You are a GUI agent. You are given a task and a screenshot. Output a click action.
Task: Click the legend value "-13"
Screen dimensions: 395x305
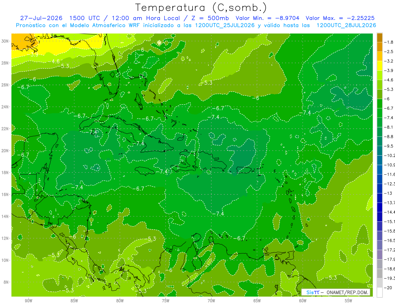click(x=388, y=193)
